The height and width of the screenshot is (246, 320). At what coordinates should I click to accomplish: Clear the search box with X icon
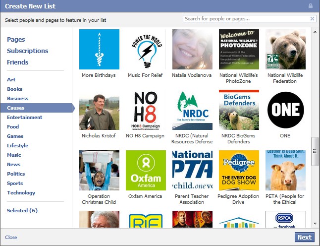312,19
